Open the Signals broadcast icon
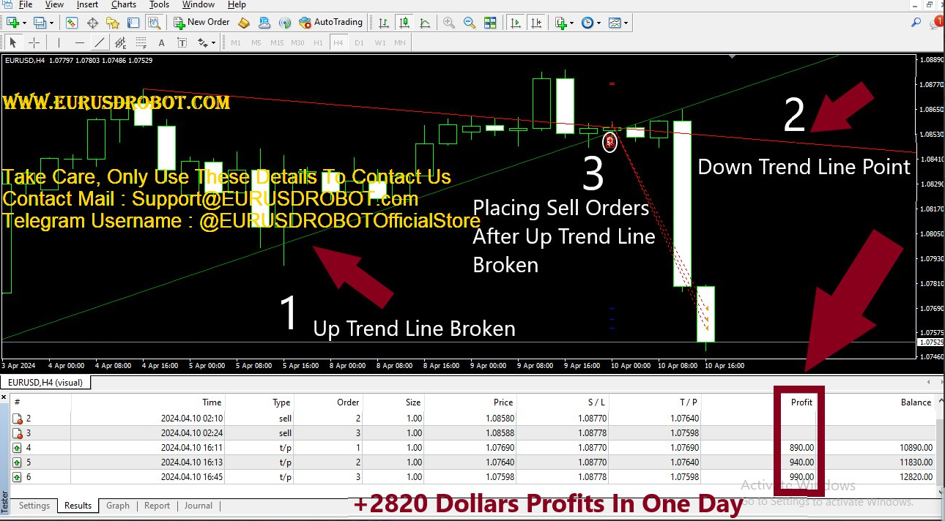 (285, 23)
